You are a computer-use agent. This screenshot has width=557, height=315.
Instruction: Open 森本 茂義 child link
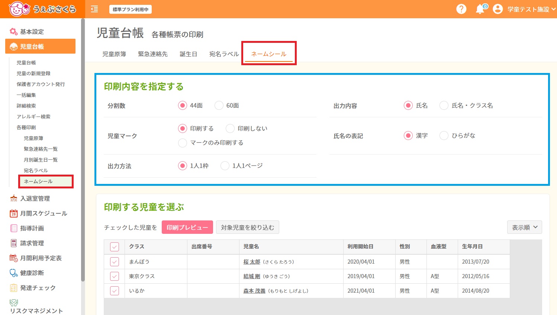tap(254, 291)
